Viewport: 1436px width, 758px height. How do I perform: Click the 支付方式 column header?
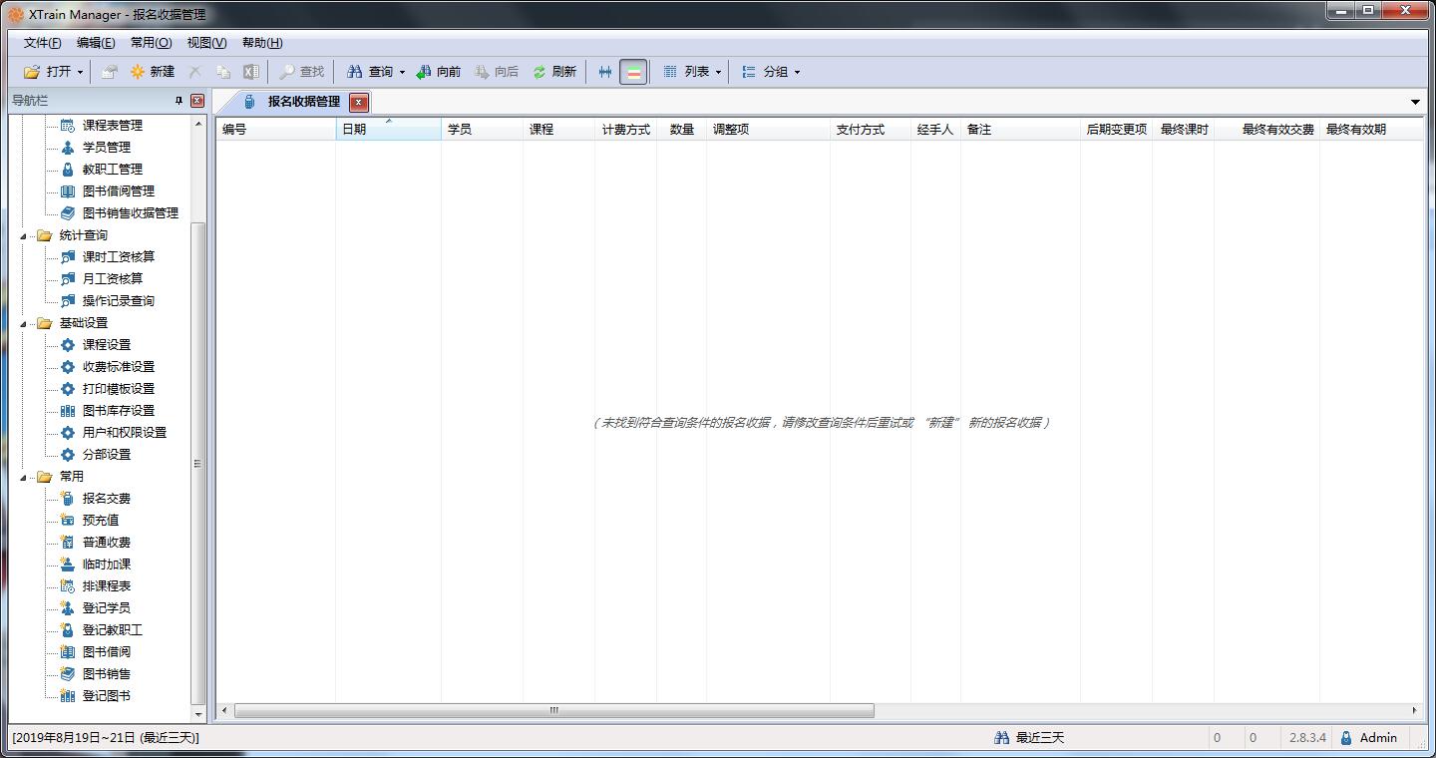point(871,130)
